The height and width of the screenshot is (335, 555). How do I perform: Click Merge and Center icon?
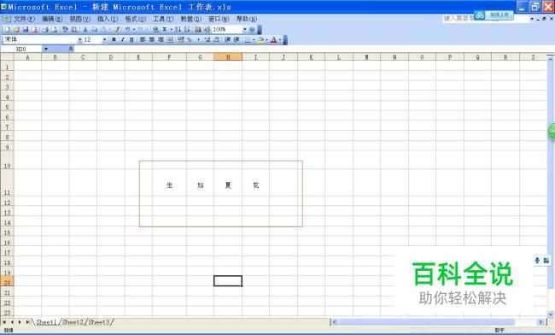[170, 39]
